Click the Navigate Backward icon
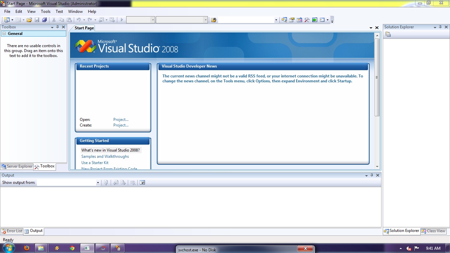This screenshot has width=450, height=253. tap(101, 20)
